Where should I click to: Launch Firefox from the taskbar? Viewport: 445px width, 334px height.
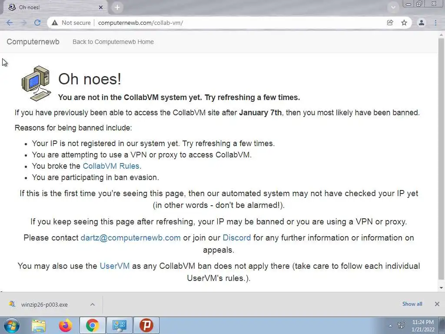[65, 325]
